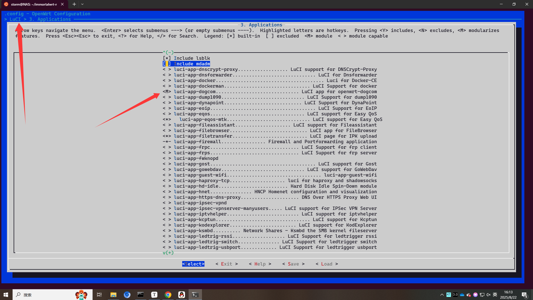This screenshot has width=533, height=300.
Task: Toggle the Include lsblk checkbox
Action: (x=167, y=58)
